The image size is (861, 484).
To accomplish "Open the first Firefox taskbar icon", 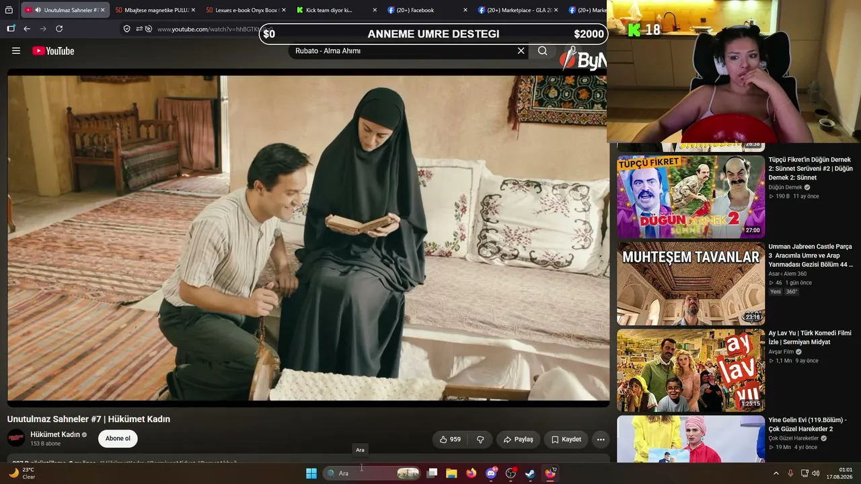I will [x=471, y=473].
